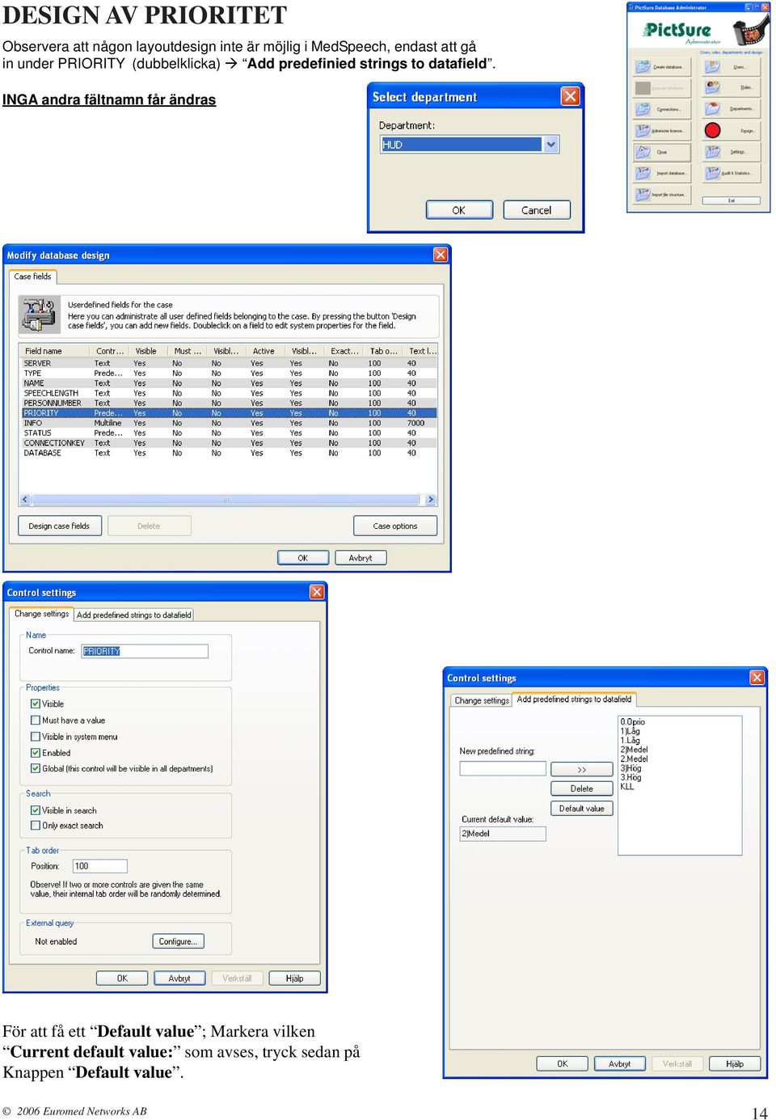Viewport: 776px width, 1120px height.
Task: Enable Visible in system menu
Action: (36, 737)
